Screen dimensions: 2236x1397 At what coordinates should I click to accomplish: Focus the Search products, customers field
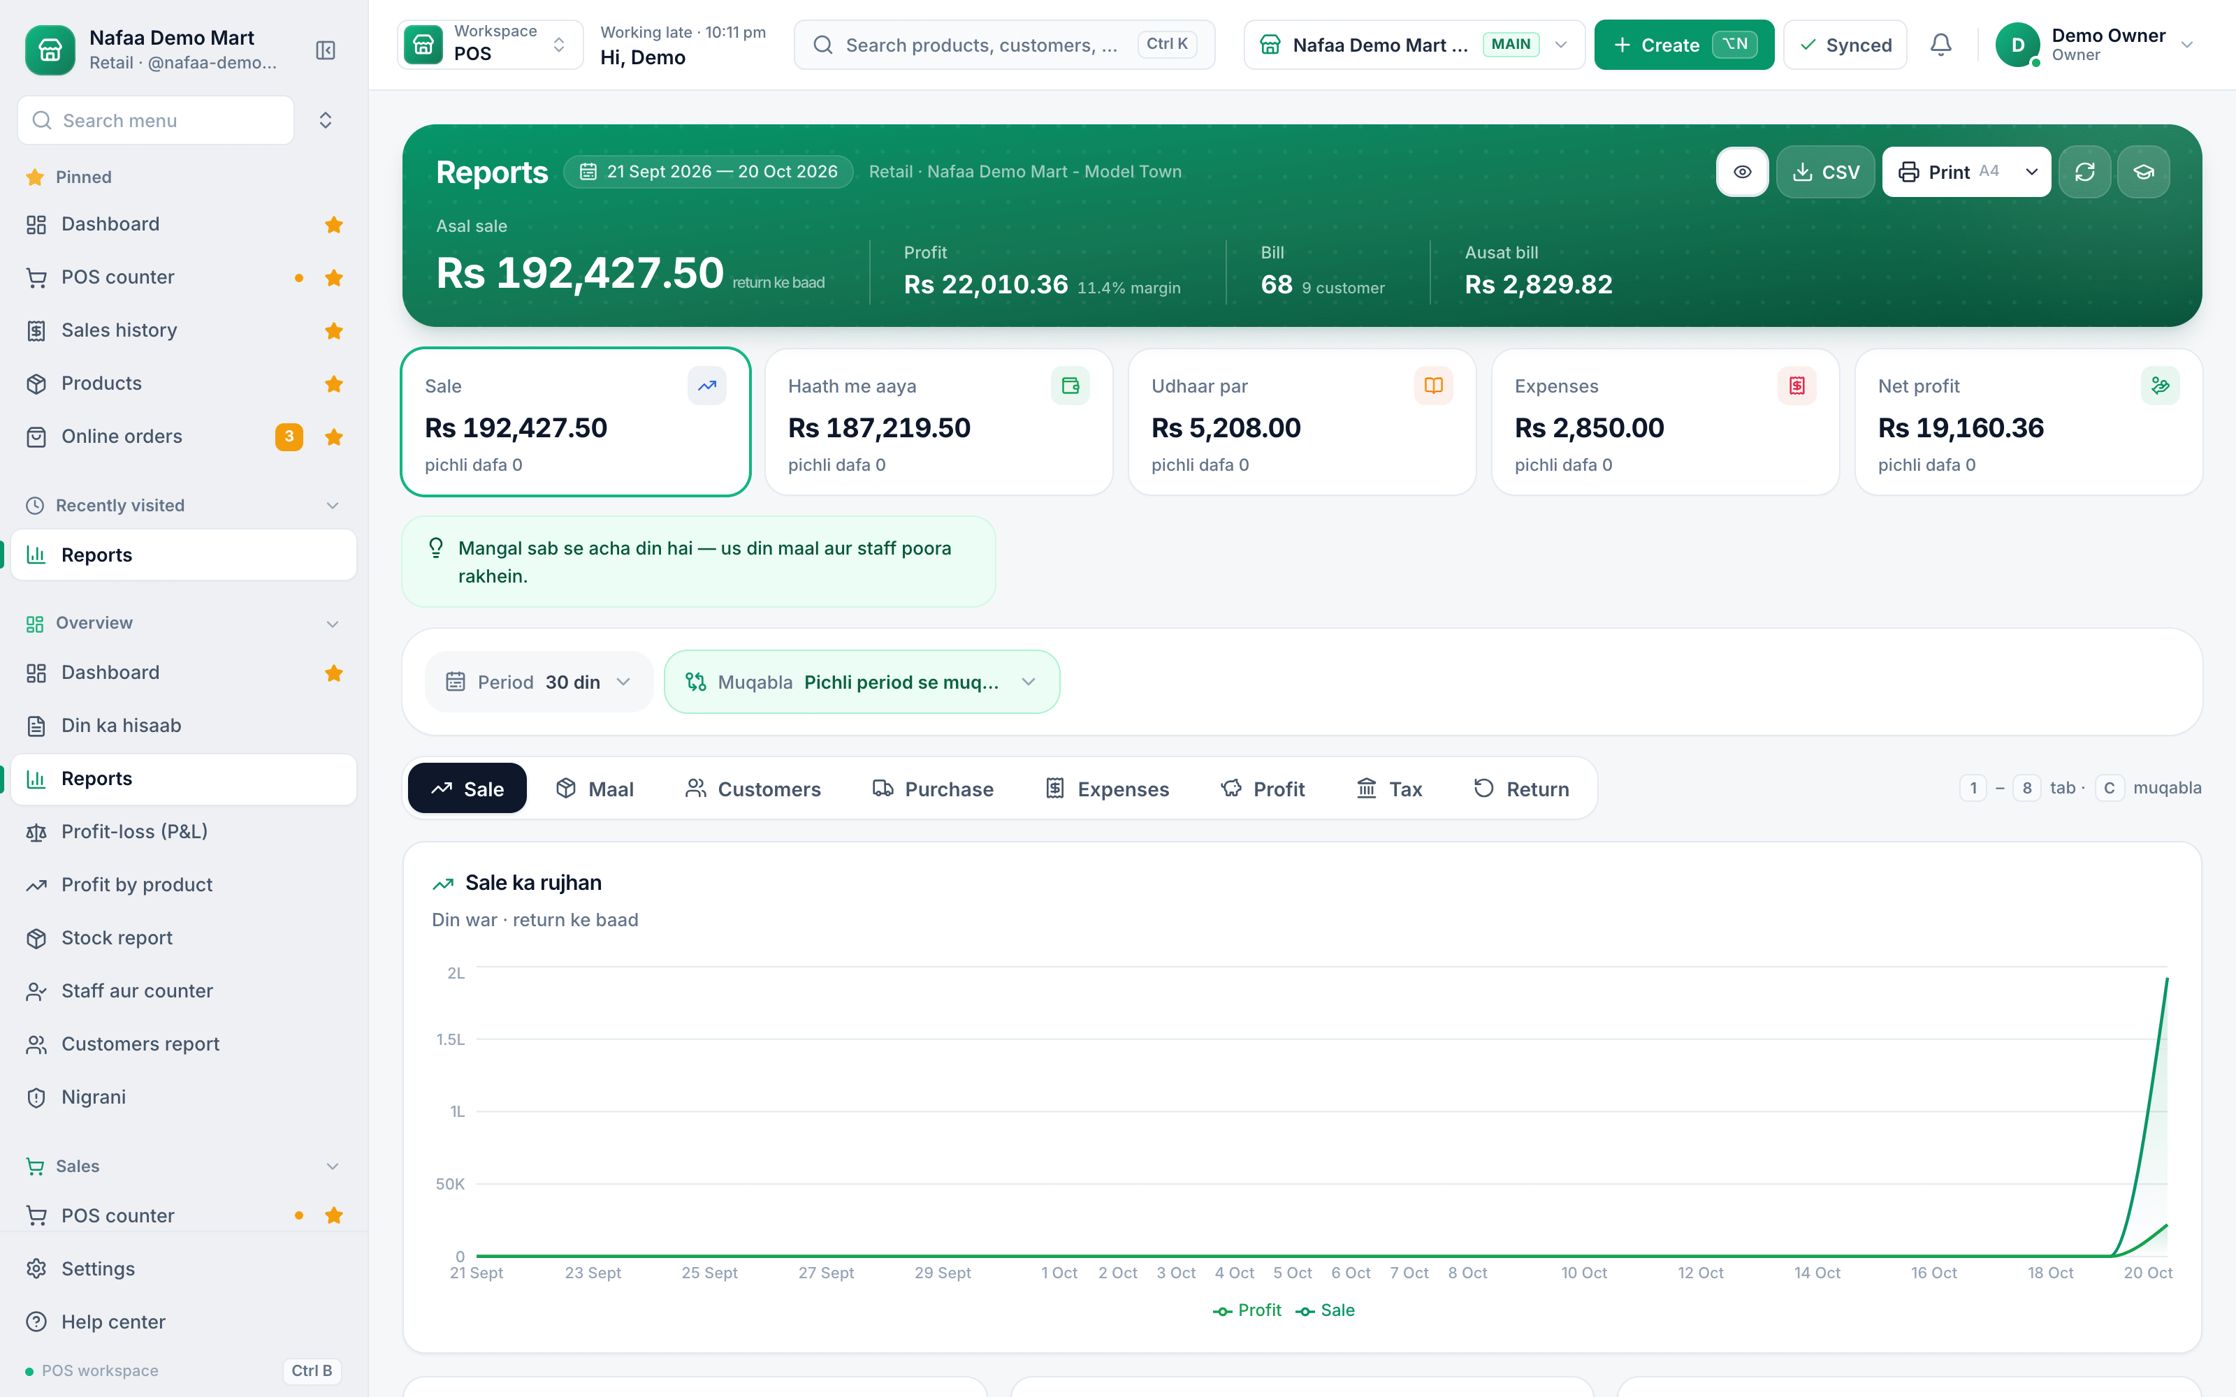[1004, 44]
